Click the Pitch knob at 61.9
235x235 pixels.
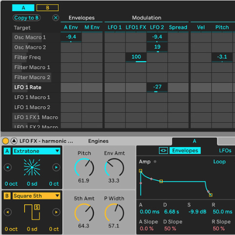tap(84, 167)
